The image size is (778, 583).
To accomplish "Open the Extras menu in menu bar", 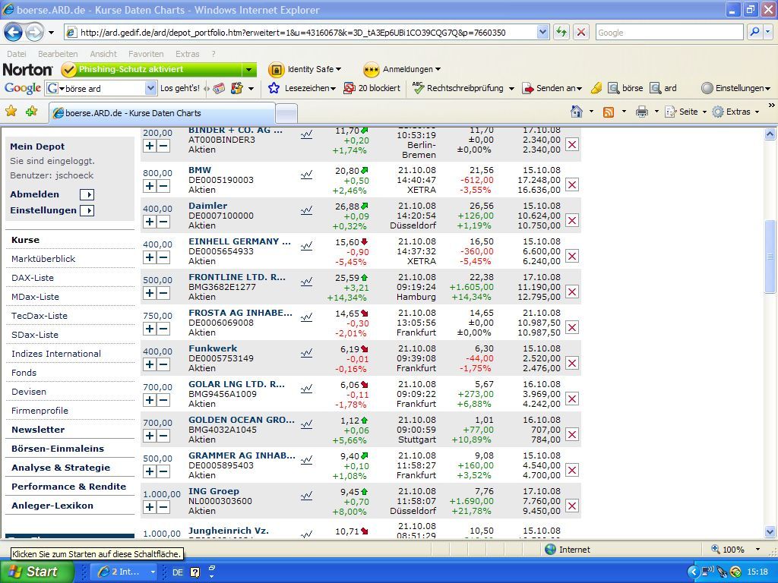I will [x=188, y=54].
